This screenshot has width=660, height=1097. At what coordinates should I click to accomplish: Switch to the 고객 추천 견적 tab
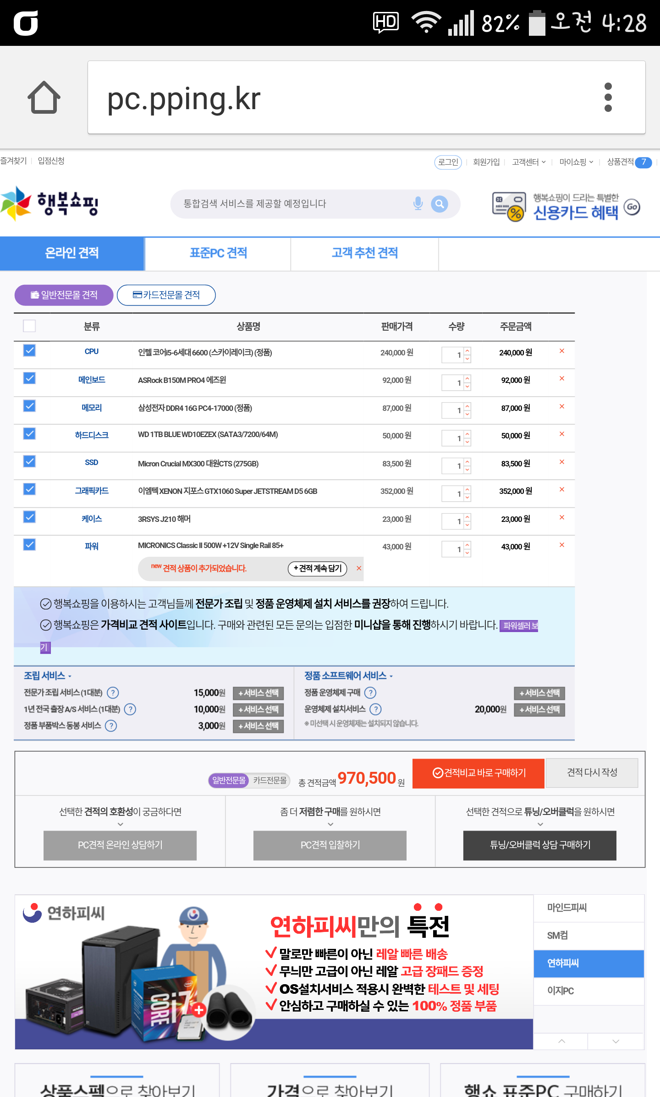click(364, 253)
